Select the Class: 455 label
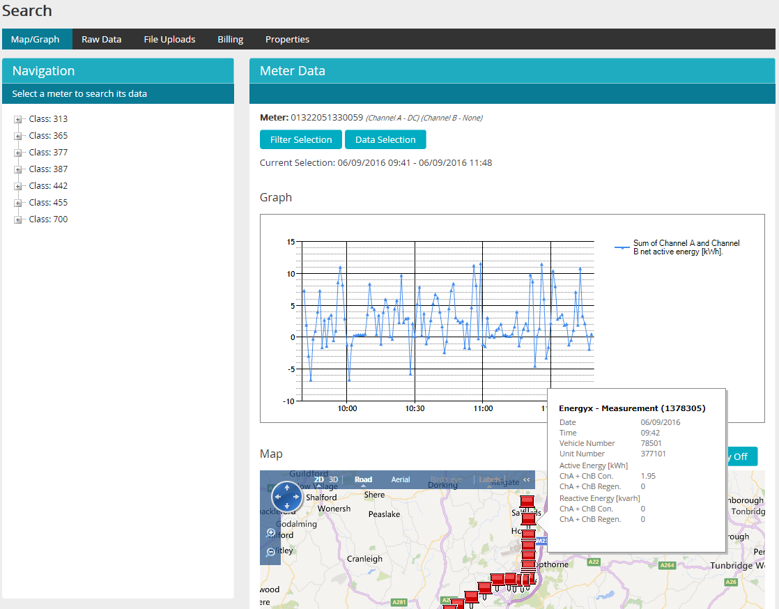This screenshot has width=779, height=609. click(x=48, y=203)
